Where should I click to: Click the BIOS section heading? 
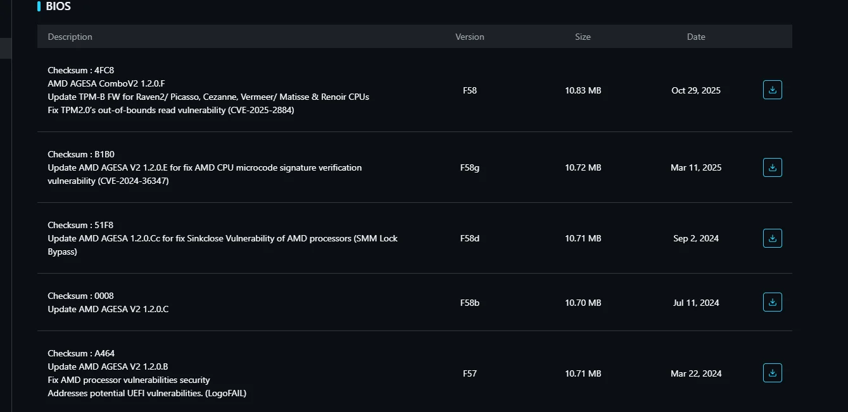[58, 6]
